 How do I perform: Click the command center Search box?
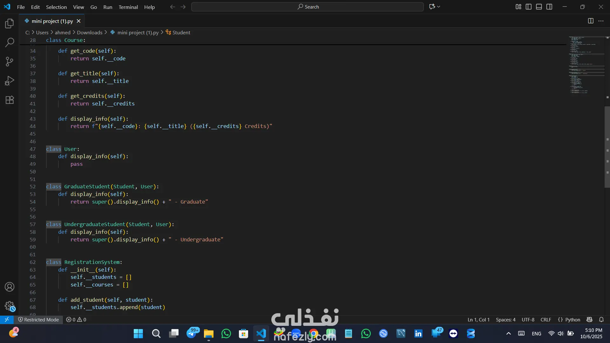click(x=308, y=7)
